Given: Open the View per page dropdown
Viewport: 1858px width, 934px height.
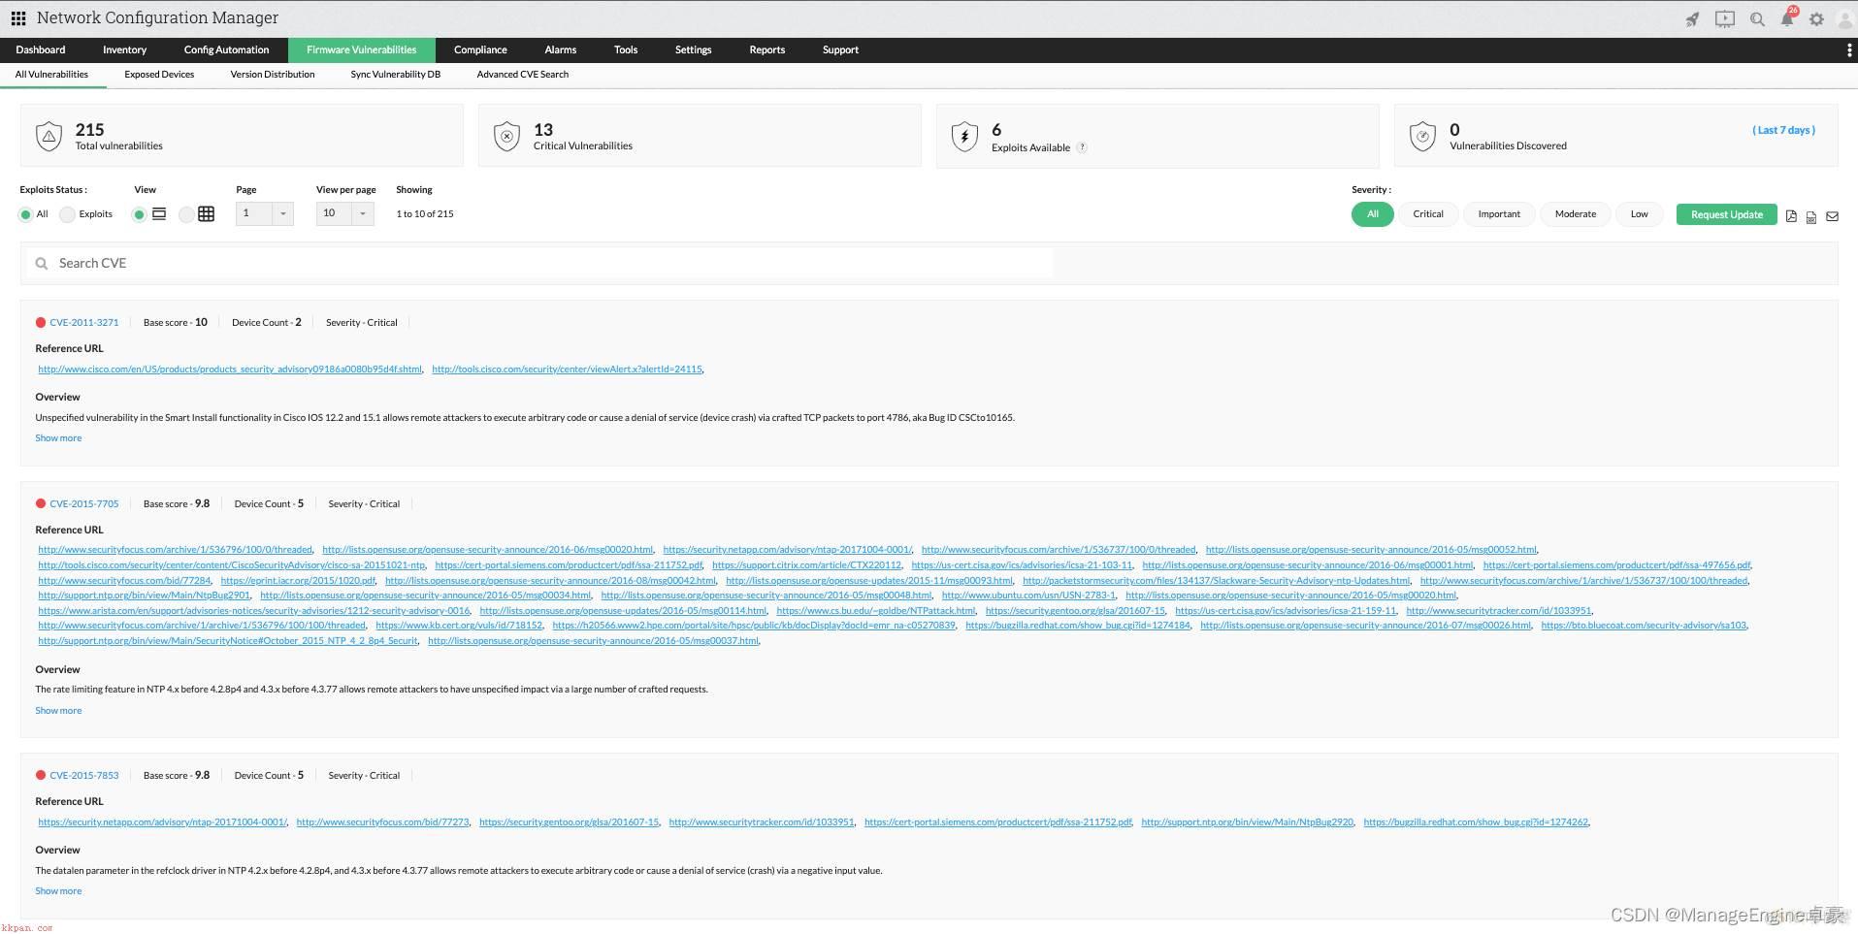Looking at the screenshot, I should (344, 213).
